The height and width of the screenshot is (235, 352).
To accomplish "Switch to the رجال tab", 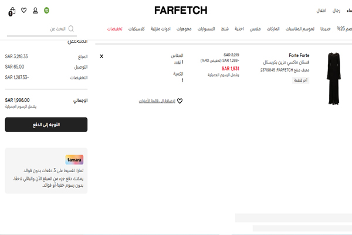I will click(x=336, y=11).
